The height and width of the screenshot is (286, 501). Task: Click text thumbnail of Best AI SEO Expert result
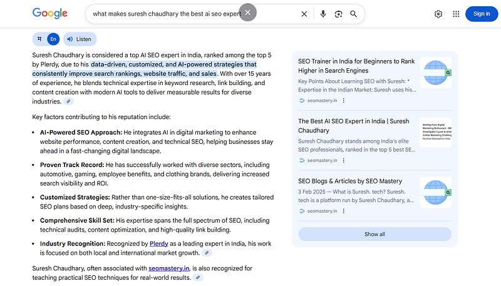[x=435, y=133]
